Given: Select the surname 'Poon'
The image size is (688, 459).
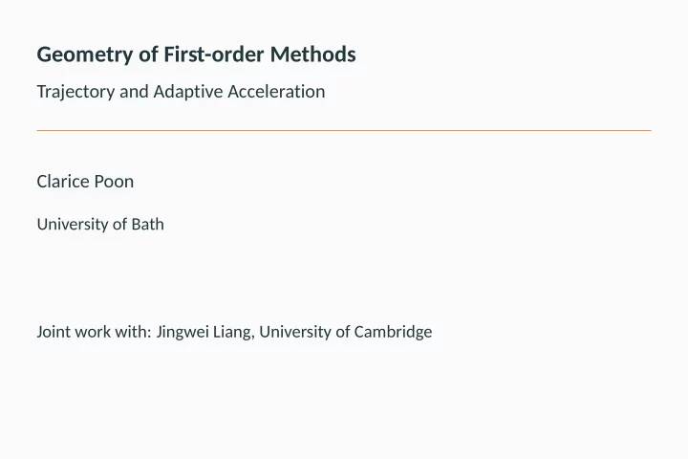Looking at the screenshot, I should click(114, 182).
